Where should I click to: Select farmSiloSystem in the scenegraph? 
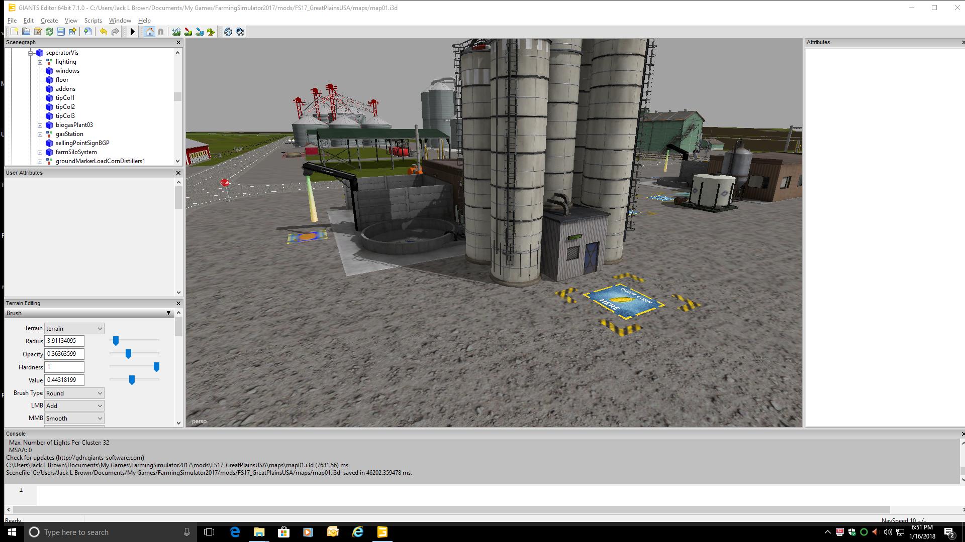(76, 152)
